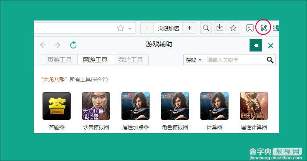Click the 角色模拟器 label text
The height and width of the screenshot is (161, 307).
pos(175,127)
